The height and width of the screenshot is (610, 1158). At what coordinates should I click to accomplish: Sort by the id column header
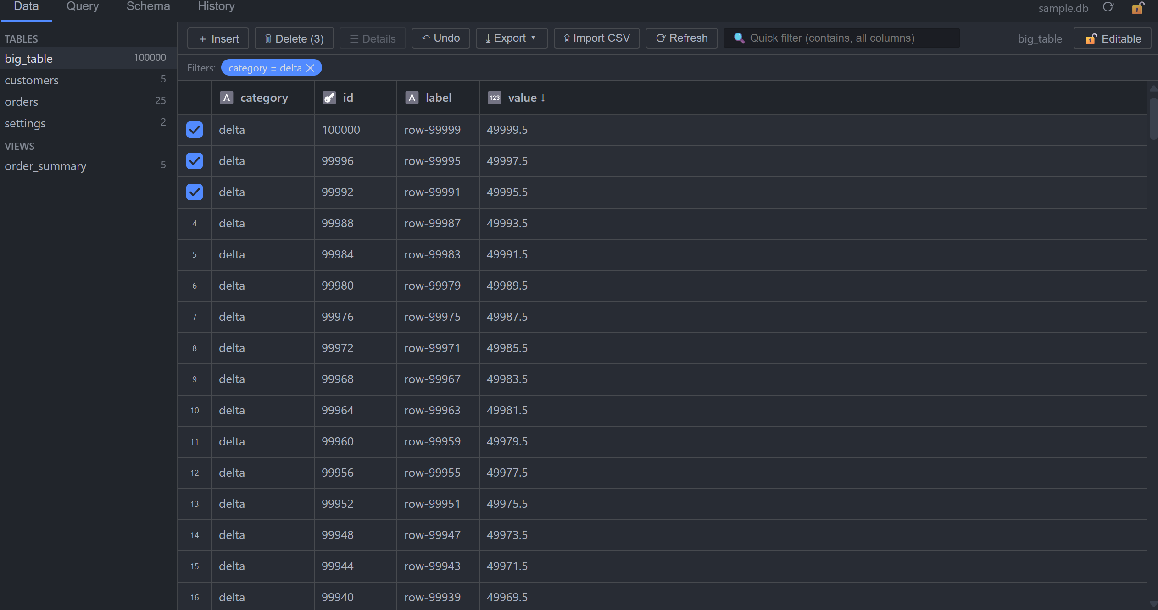tap(356, 98)
